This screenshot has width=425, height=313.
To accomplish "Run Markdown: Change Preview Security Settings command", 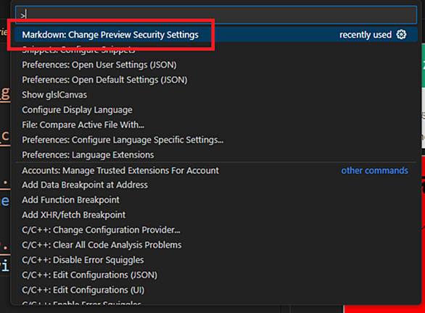I will (216, 35).
